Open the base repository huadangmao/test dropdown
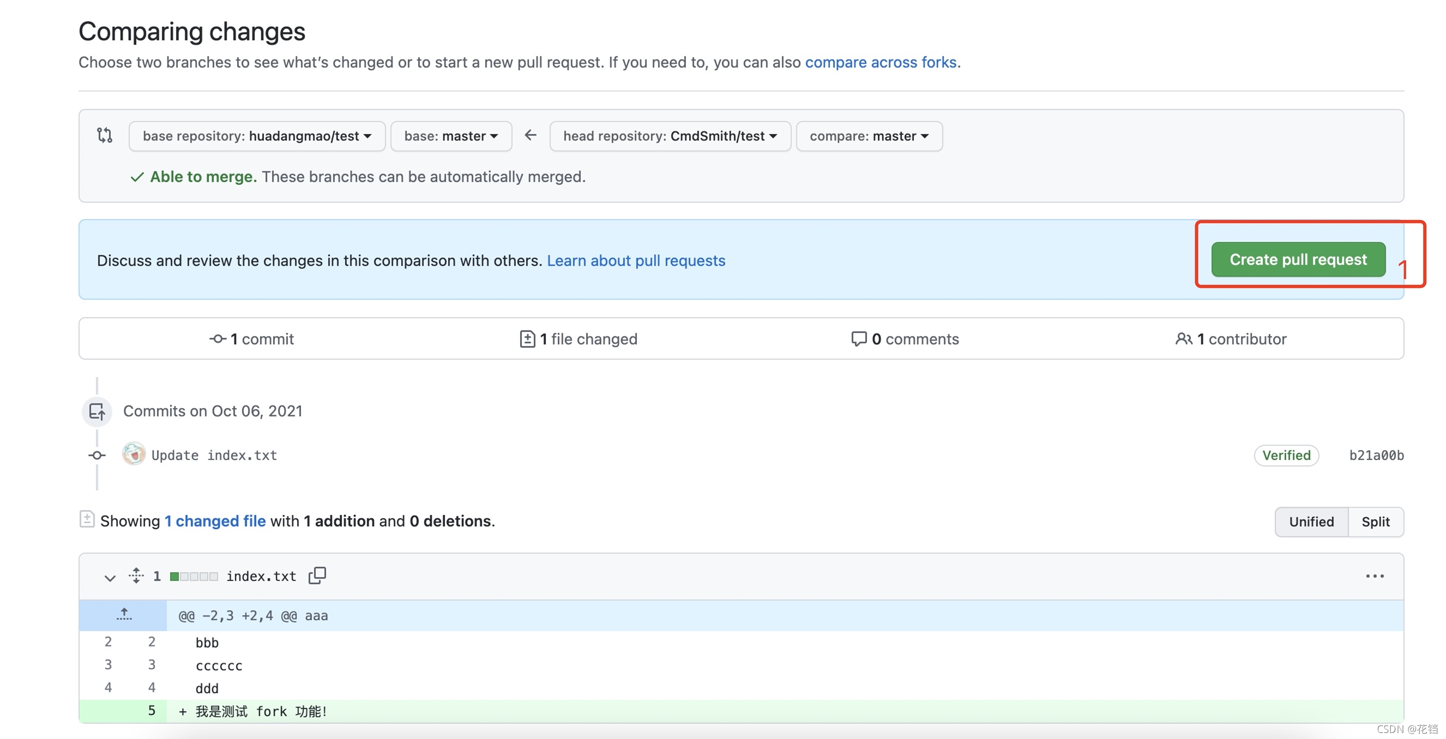 coord(256,136)
